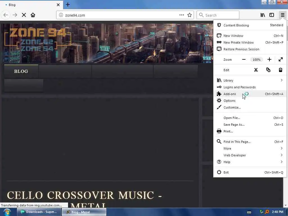Close the hamburger application menu

tap(282, 15)
